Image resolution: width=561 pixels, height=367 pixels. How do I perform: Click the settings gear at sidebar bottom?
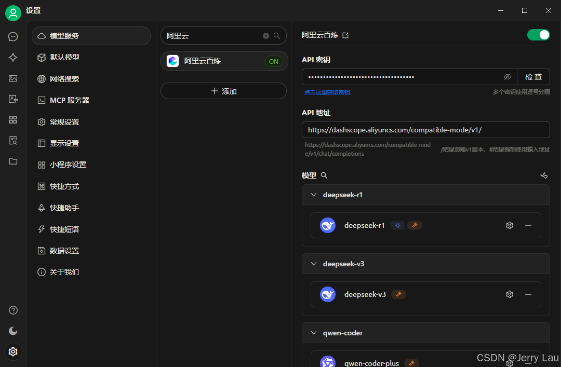pos(13,351)
